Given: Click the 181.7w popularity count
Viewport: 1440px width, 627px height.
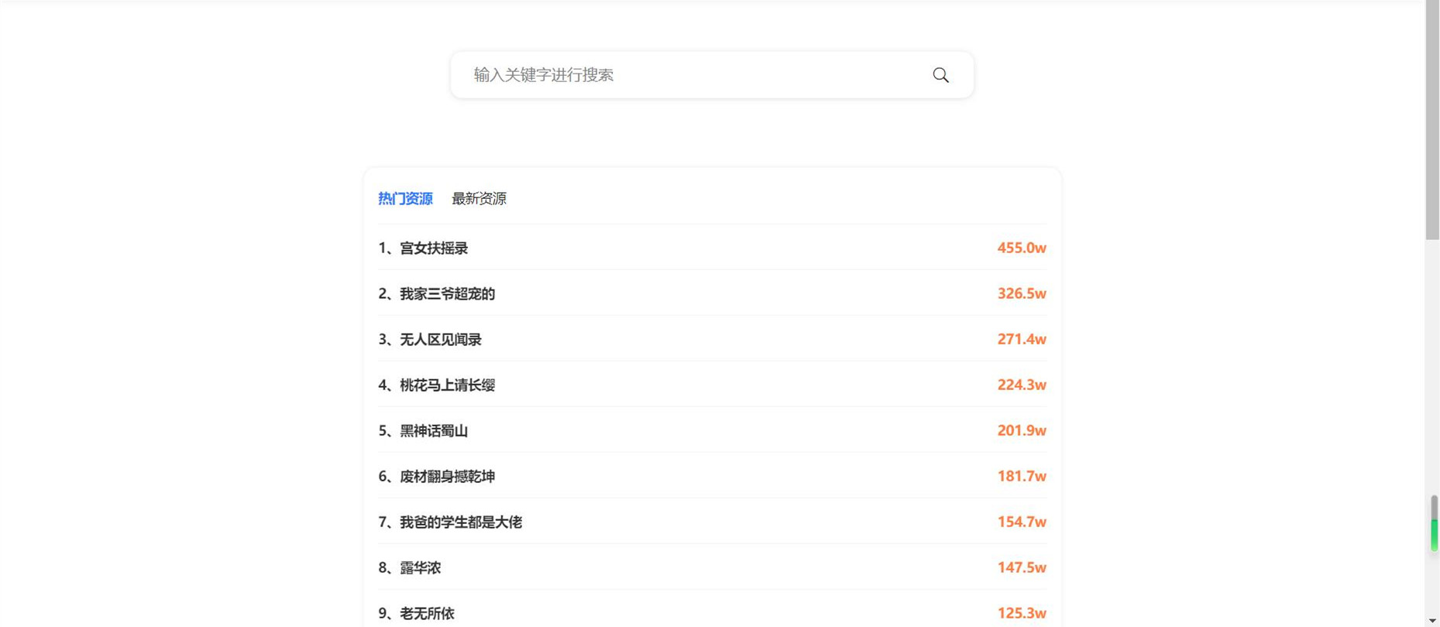Looking at the screenshot, I should (x=1022, y=476).
